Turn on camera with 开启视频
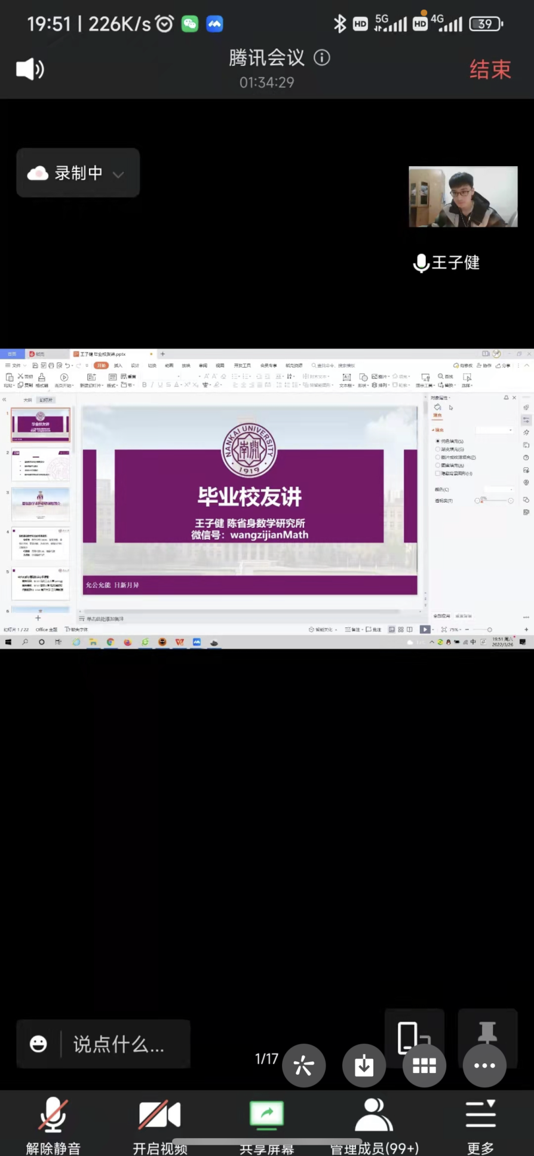The height and width of the screenshot is (1156, 534). [x=159, y=1125]
